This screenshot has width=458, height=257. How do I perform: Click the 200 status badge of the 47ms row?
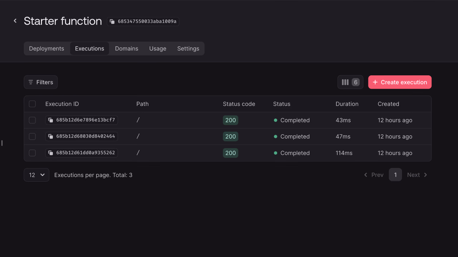click(230, 137)
